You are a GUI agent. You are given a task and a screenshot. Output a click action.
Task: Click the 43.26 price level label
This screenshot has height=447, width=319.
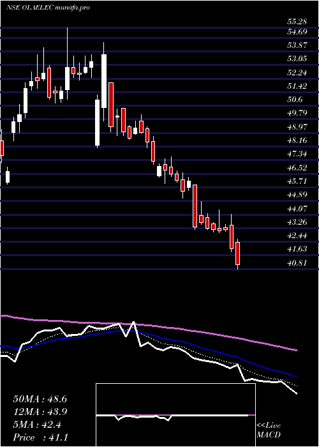297,222
